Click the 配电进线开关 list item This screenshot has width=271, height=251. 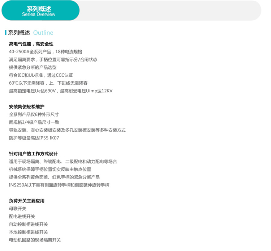pos(22,217)
